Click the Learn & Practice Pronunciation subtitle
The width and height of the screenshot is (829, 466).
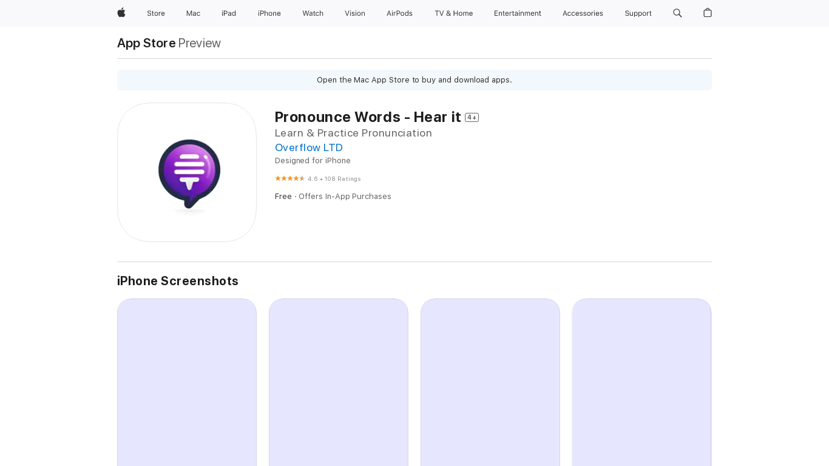[353, 133]
